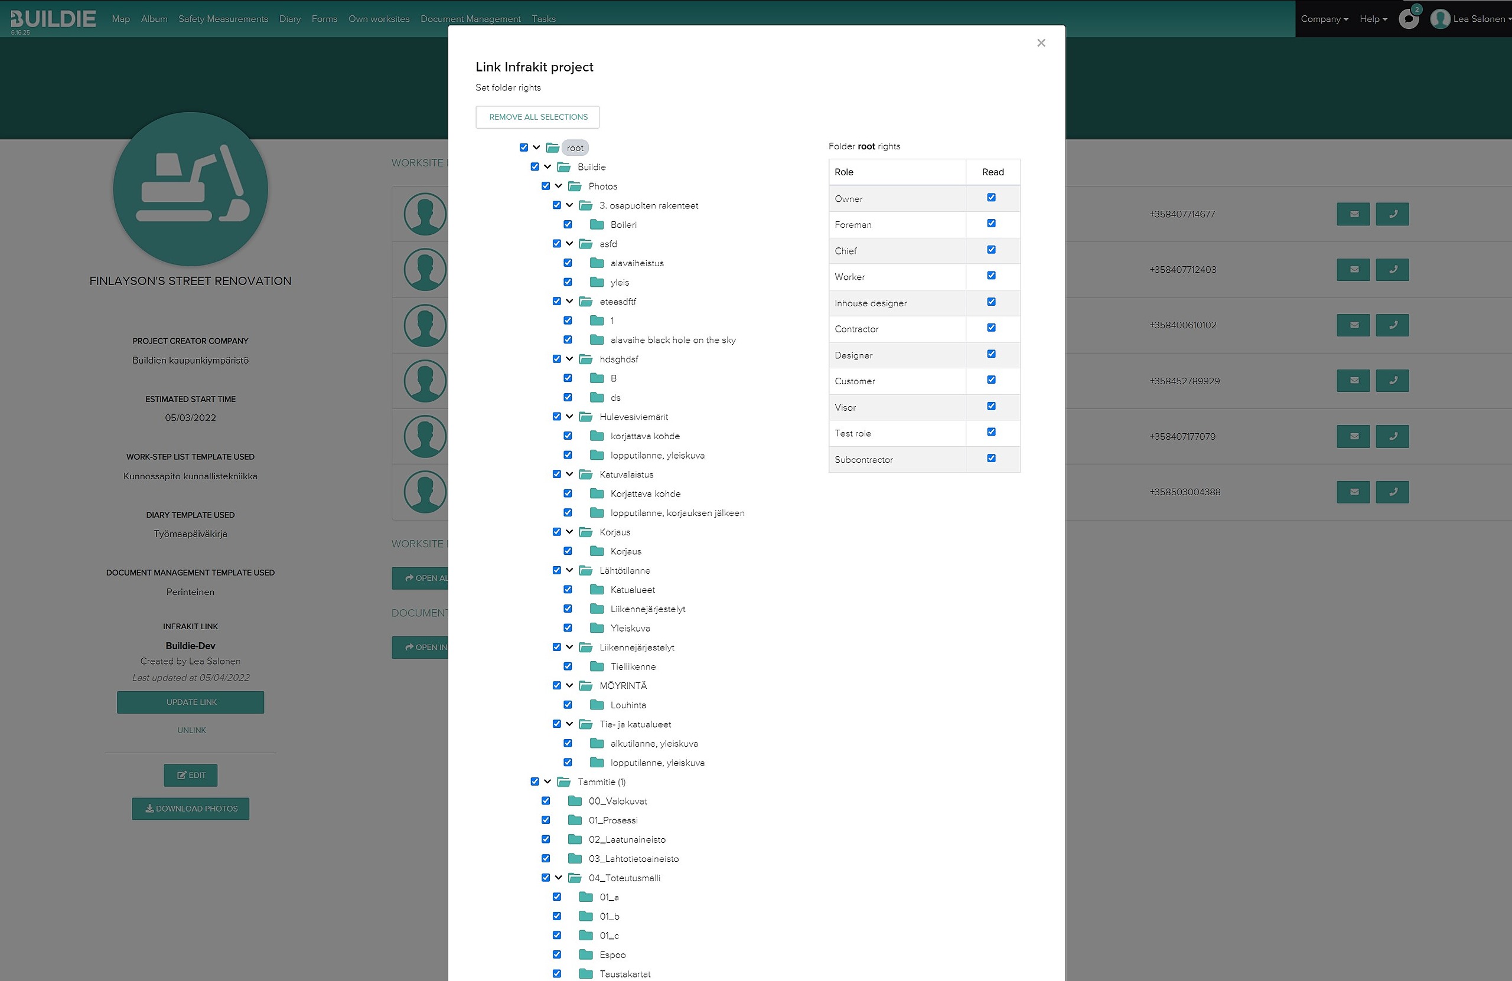Select the 02_Laatunaineisto folder item
The width and height of the screenshot is (1512, 981).
(x=627, y=839)
